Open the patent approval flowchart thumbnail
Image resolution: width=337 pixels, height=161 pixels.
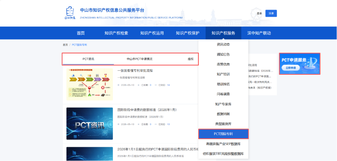pos(90,84)
